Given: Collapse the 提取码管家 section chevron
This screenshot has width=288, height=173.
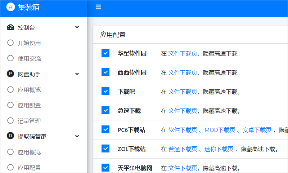Looking at the screenshot, I should (x=77, y=136).
